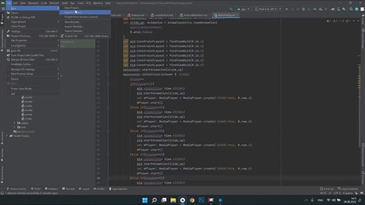
Task: Start debugging with the green bug icon
Action: point(303,9)
